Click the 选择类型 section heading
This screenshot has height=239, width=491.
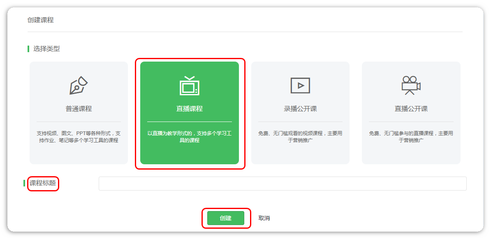(x=46, y=48)
